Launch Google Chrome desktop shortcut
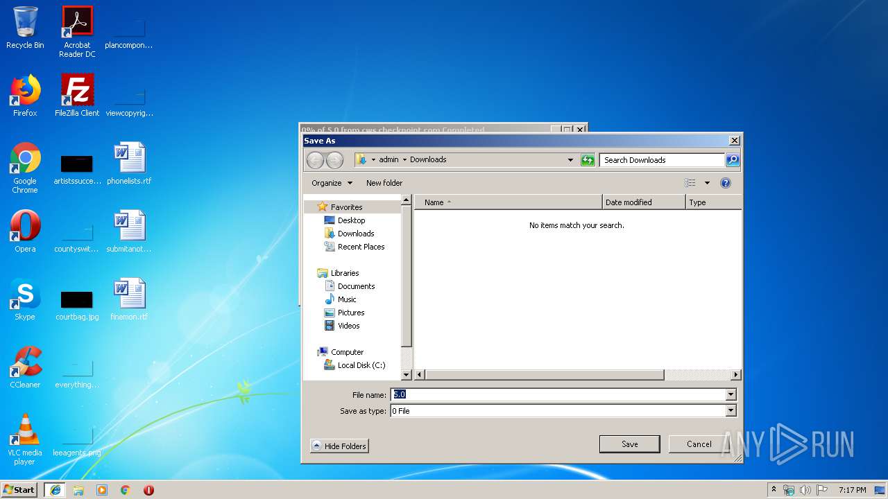This screenshot has width=888, height=499. [25, 168]
